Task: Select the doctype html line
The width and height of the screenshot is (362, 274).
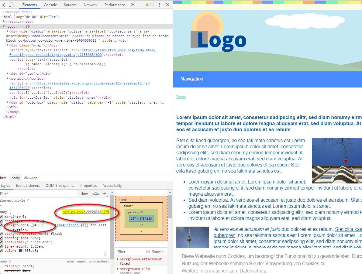Action: [x=17, y=12]
